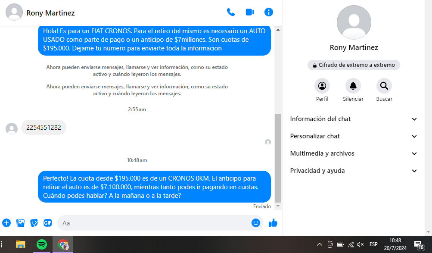Open the GIF picker

coord(48,223)
